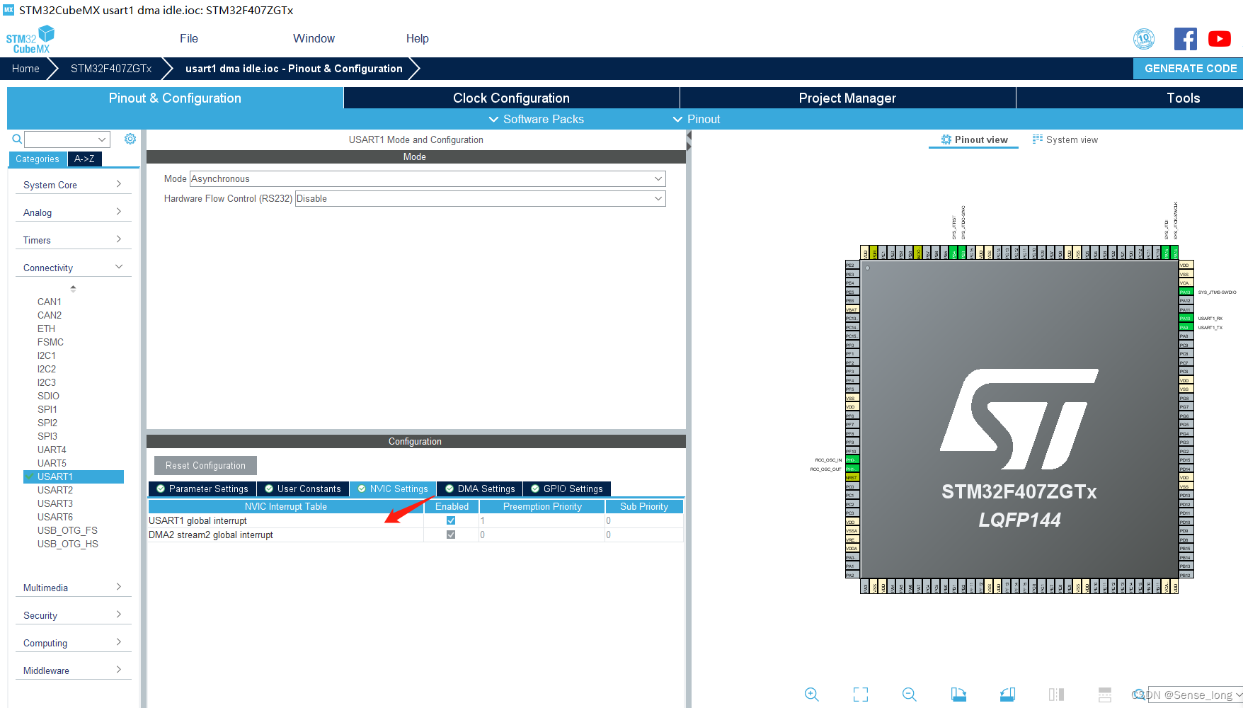
Task: Click USART1 preemption priority value
Action: tap(542, 520)
